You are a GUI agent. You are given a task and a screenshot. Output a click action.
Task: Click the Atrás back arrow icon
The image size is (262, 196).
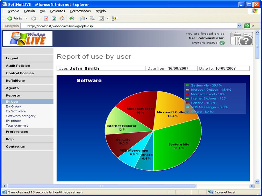coord(10,18)
